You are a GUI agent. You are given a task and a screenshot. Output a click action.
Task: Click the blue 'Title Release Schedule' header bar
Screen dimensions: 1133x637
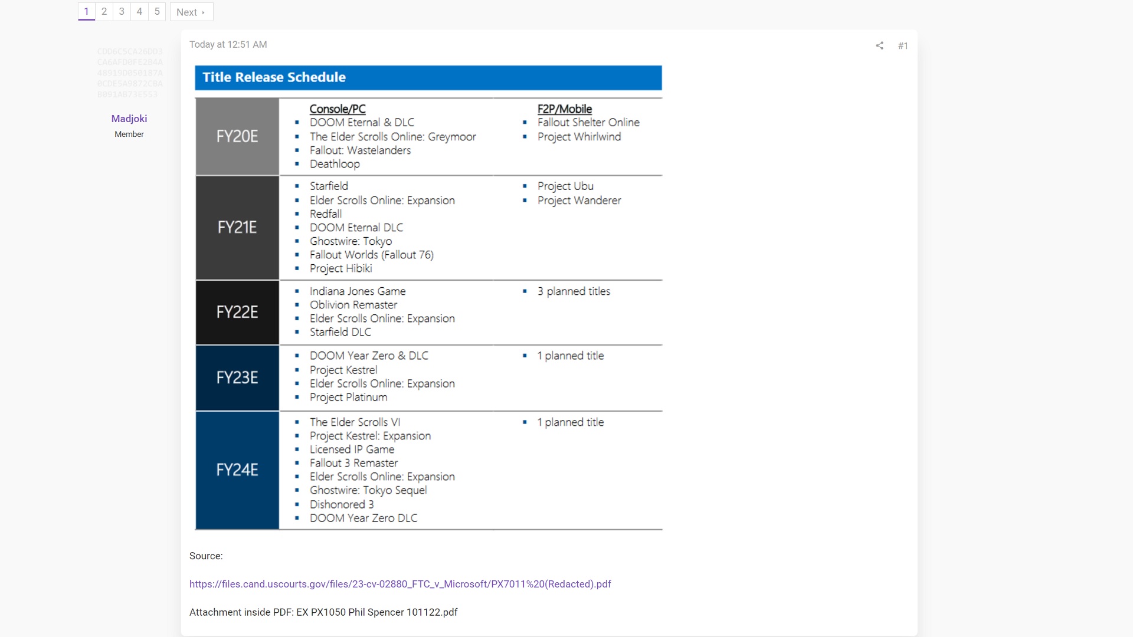point(428,78)
